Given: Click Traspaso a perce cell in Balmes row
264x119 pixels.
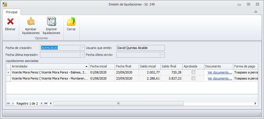Looking at the screenshot, I should click(245, 73).
